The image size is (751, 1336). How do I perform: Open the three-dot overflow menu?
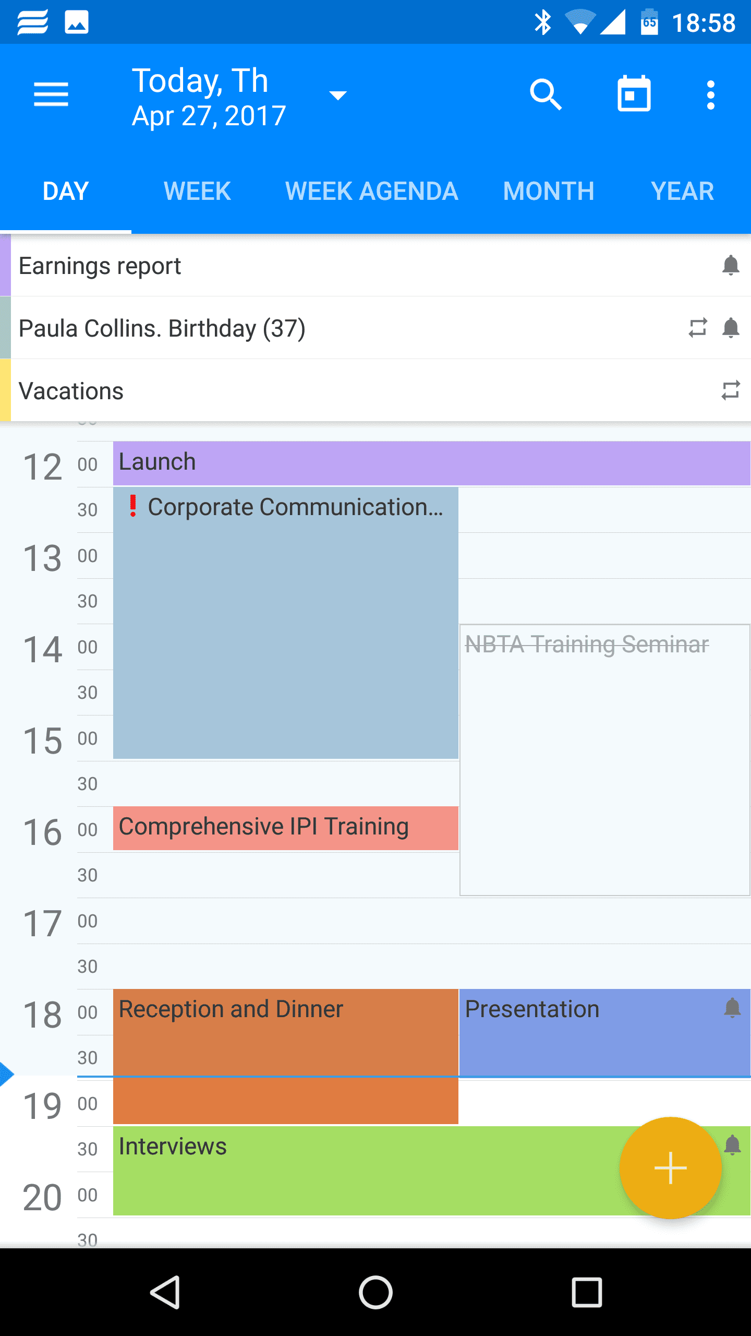710,94
